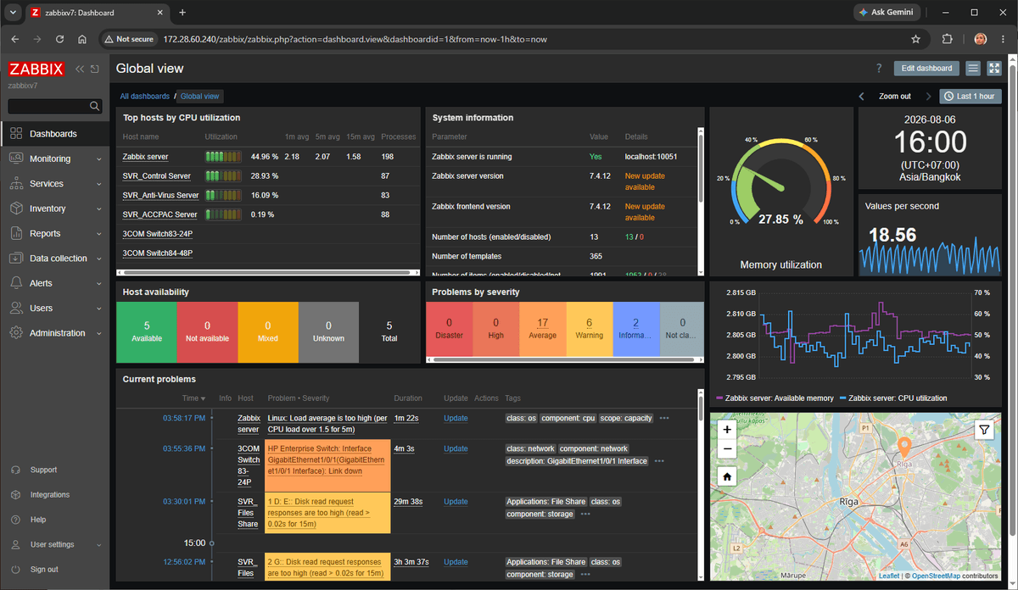Click Update link for Load average problem

(456, 418)
